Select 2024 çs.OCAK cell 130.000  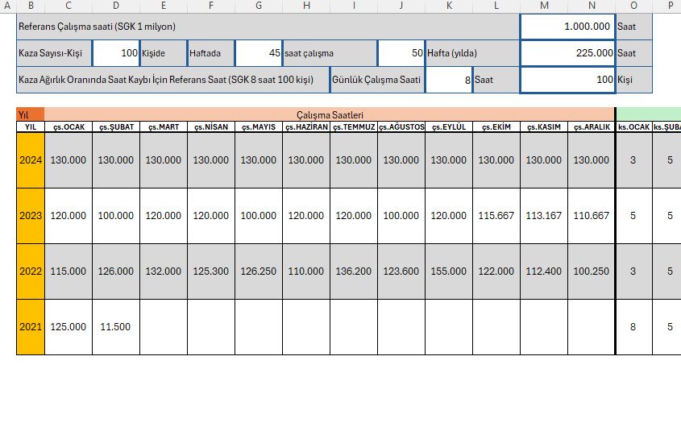click(69, 160)
